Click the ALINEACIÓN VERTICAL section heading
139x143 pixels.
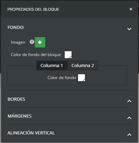click(31, 133)
